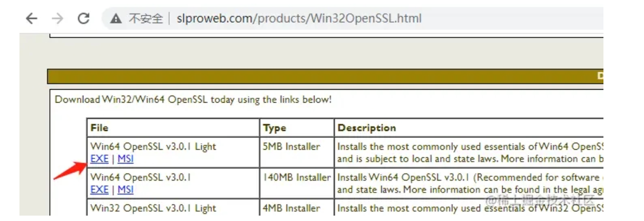644x221 pixels.
Task: Click the '不安全' not secure label
Action: coord(146,18)
